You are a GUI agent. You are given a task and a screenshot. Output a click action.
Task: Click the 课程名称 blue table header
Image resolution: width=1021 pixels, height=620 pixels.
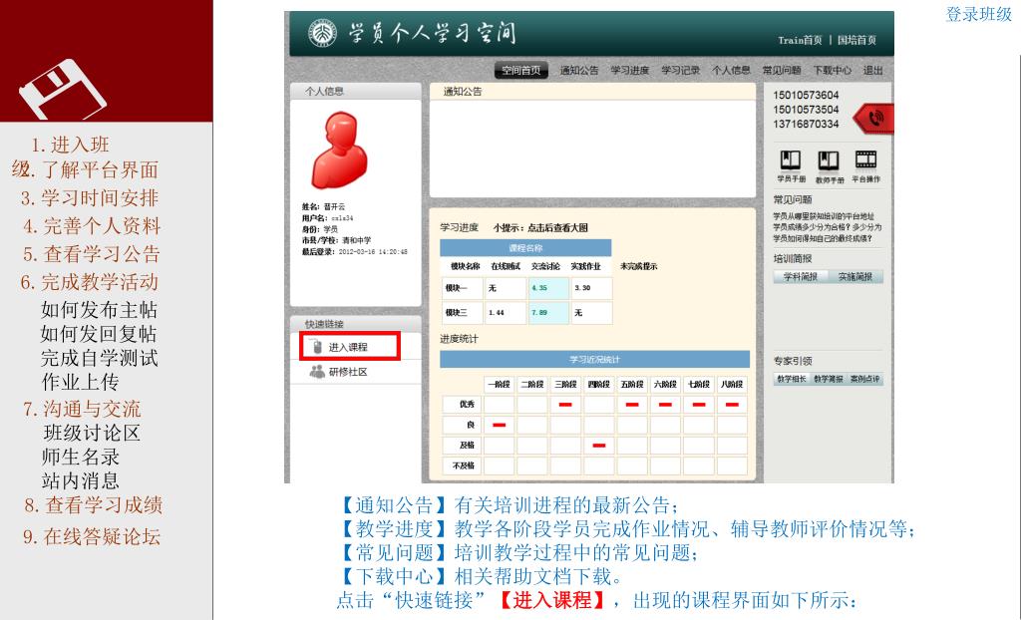525,248
